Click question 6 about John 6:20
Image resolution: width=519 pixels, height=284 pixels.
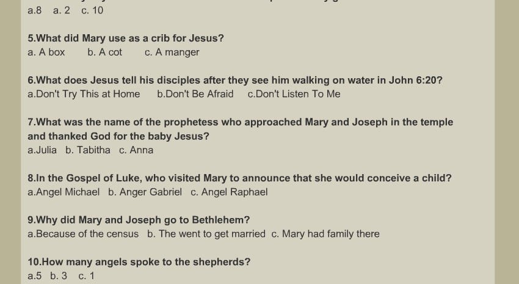[235, 80]
